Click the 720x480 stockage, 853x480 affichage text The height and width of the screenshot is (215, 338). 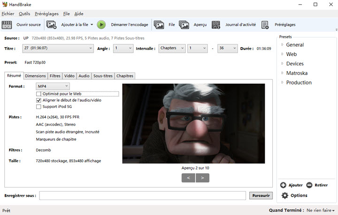click(x=69, y=161)
